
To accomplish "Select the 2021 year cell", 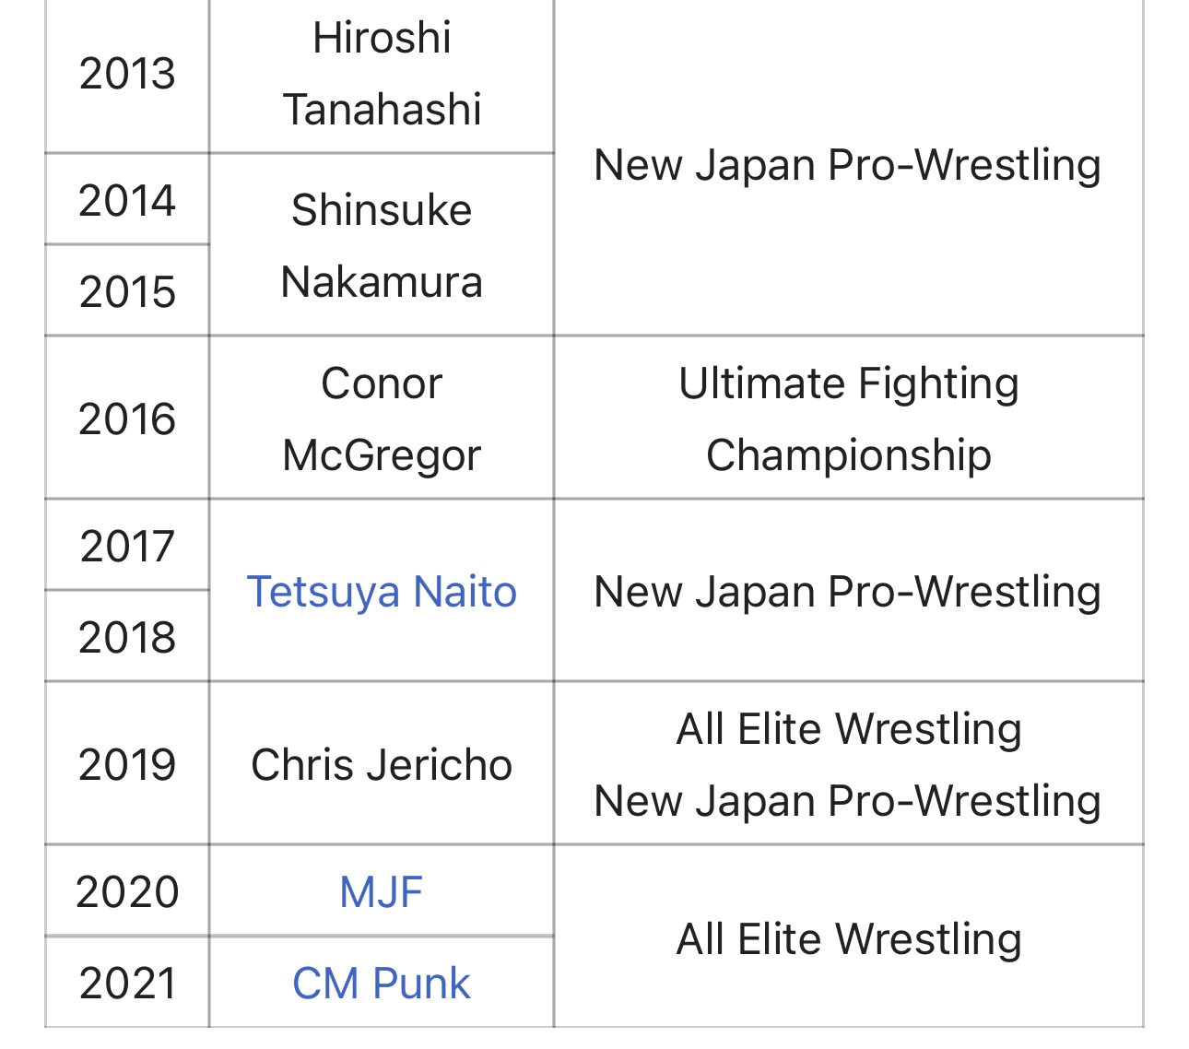I will [x=127, y=983].
